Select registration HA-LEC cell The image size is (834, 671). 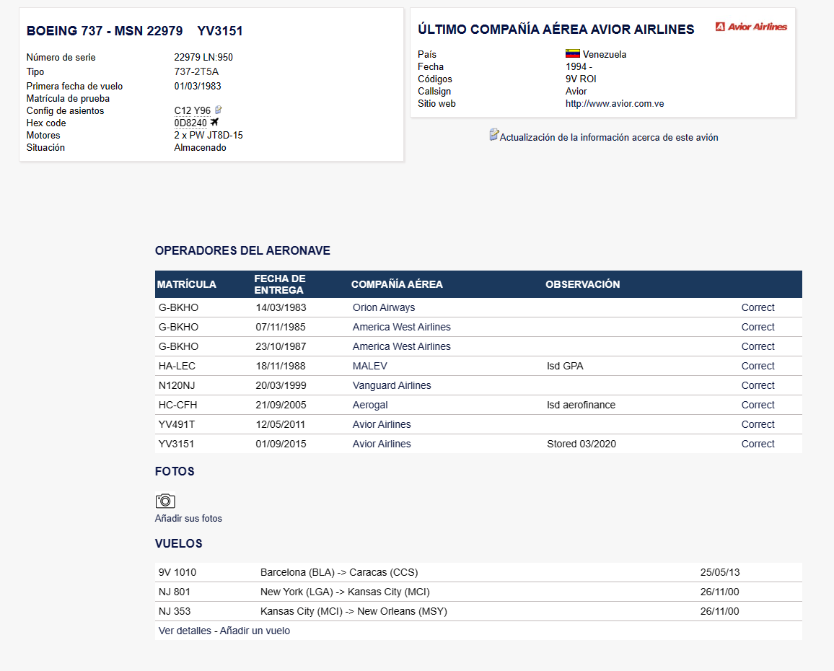[x=177, y=366]
